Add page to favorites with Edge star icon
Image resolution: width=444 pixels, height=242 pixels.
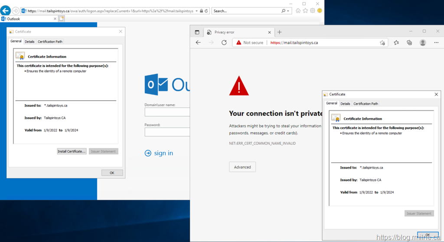[x=382, y=43]
